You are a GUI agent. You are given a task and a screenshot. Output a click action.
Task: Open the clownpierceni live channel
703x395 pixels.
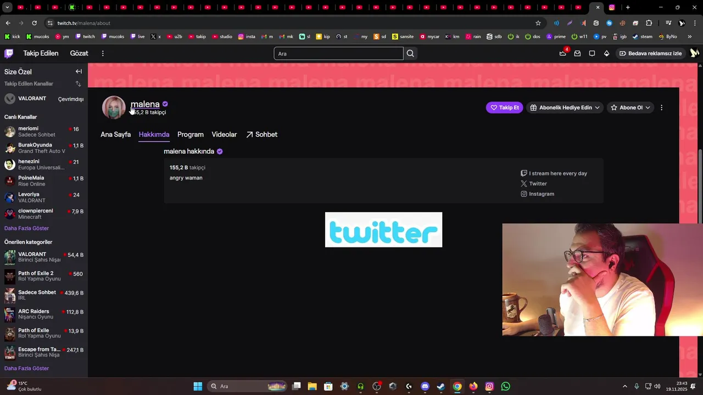[x=44, y=214]
